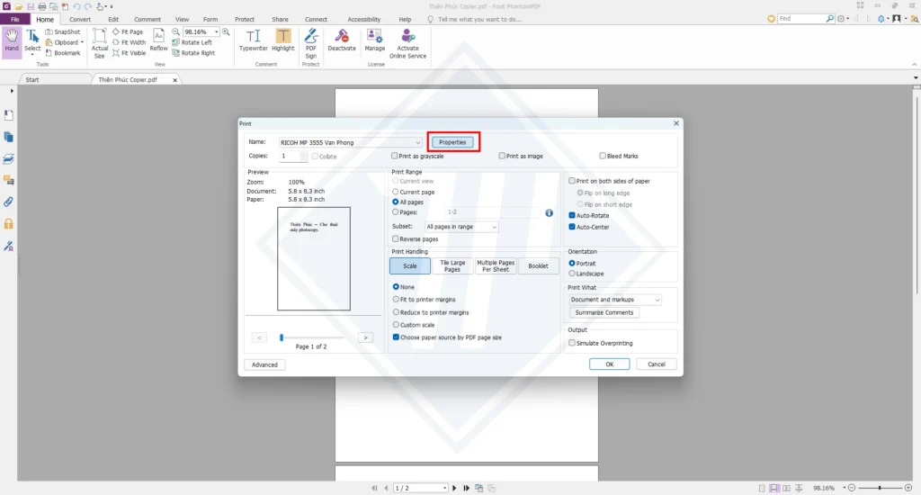Click the Typewriter tool icon

coord(253,40)
